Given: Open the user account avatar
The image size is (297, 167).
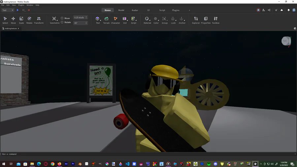Looking at the screenshot, I should pos(294,10).
